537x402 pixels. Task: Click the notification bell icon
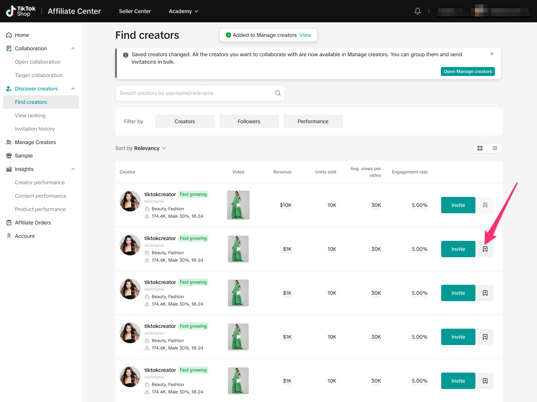[x=418, y=11]
